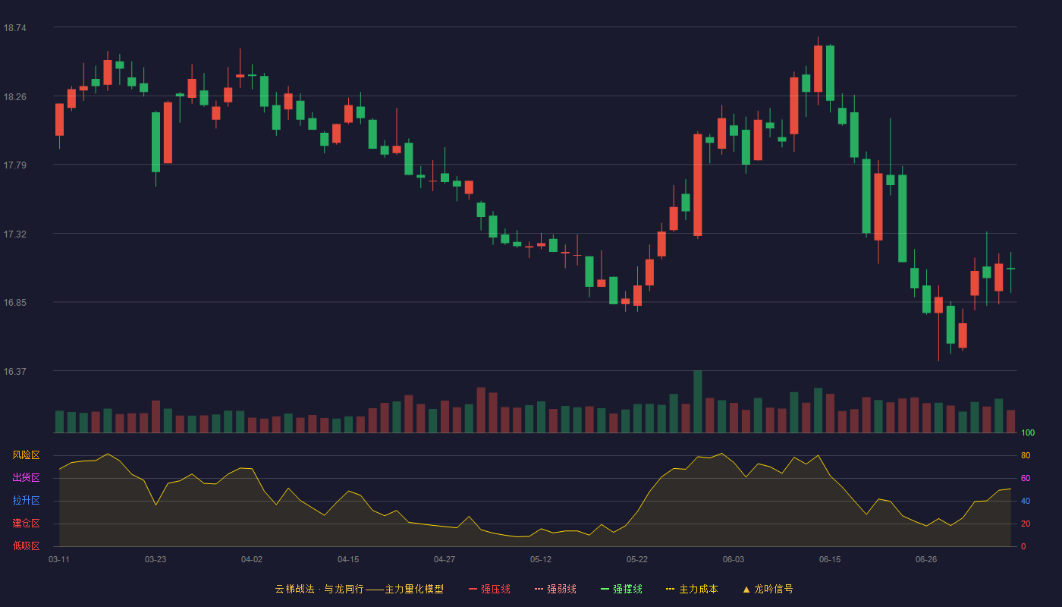Select the 05-12 date label
The image size is (1062, 607).
(x=541, y=559)
